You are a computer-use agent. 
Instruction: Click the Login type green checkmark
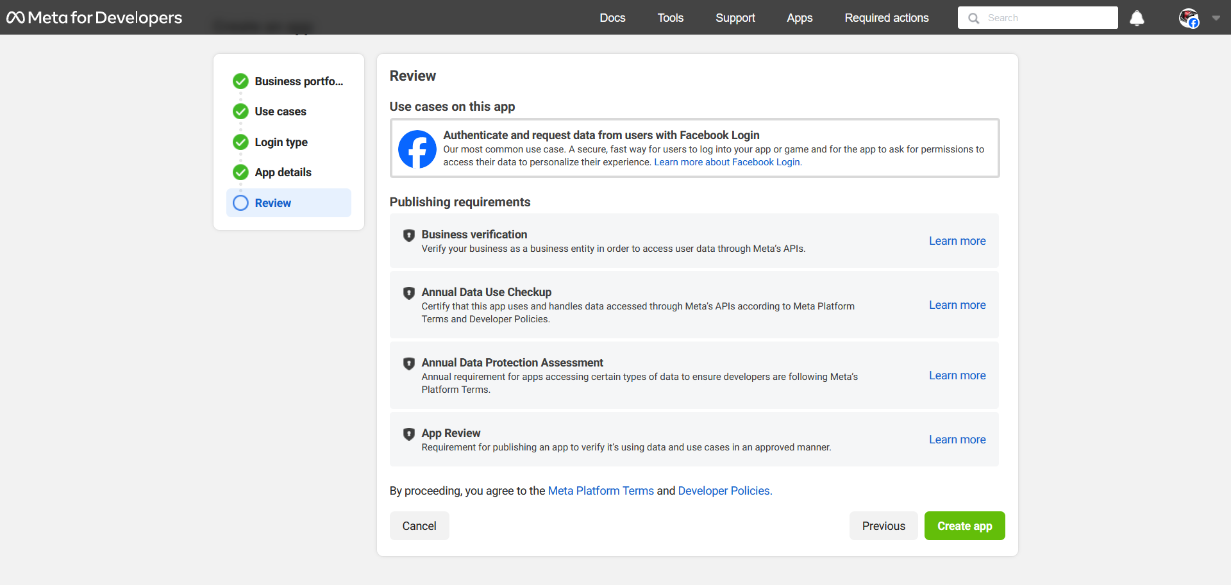click(x=240, y=142)
